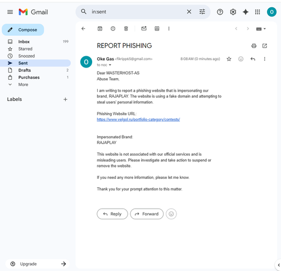The image size is (281, 271).
Task: Expand recipient details next to 'to noc'
Action: (110, 65)
